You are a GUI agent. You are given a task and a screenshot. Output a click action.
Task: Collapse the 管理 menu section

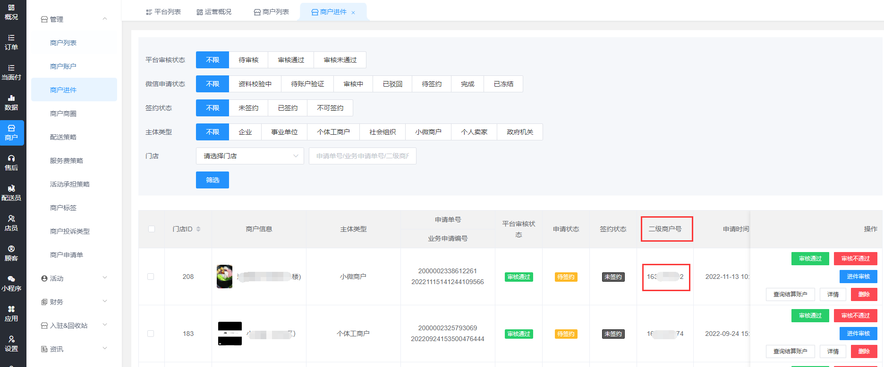tap(74, 19)
